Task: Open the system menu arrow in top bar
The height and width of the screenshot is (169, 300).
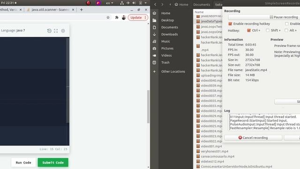Action: (x=146, y=3)
